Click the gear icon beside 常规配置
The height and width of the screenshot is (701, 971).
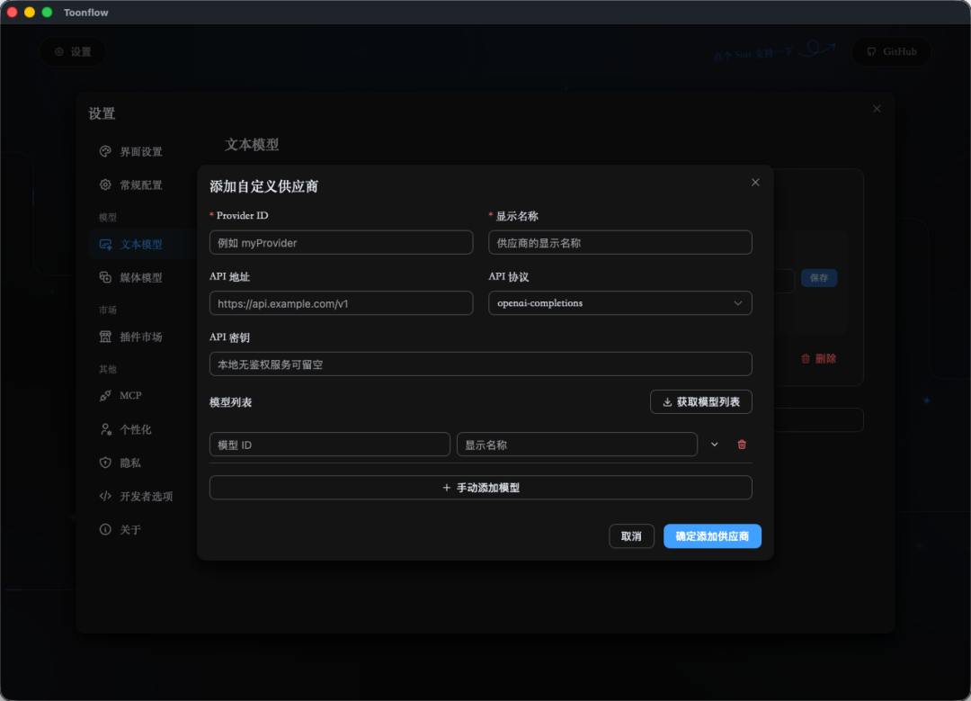click(105, 184)
